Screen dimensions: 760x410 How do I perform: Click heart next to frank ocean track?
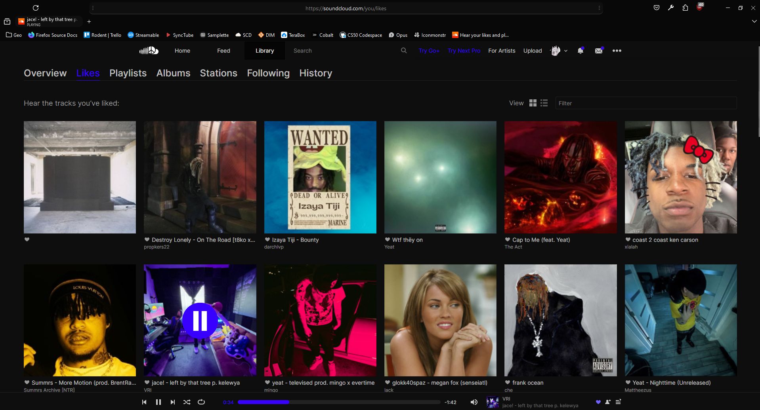coord(507,382)
